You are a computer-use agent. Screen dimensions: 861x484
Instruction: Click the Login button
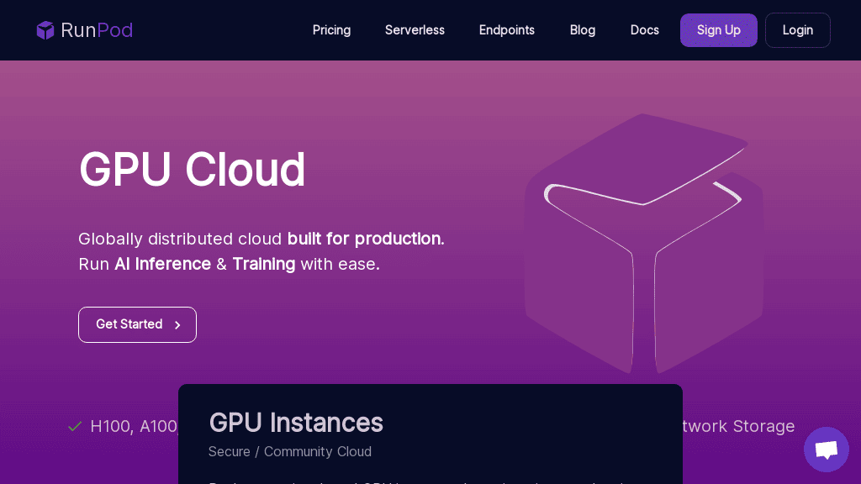click(x=797, y=30)
